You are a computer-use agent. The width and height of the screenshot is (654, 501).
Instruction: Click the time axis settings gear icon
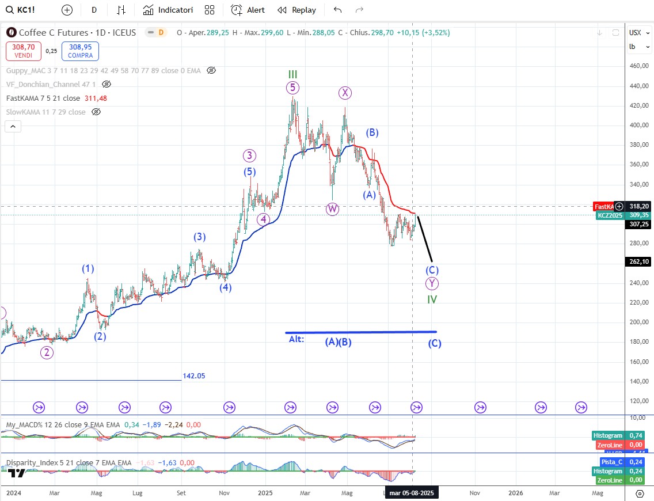pyautogui.click(x=640, y=494)
